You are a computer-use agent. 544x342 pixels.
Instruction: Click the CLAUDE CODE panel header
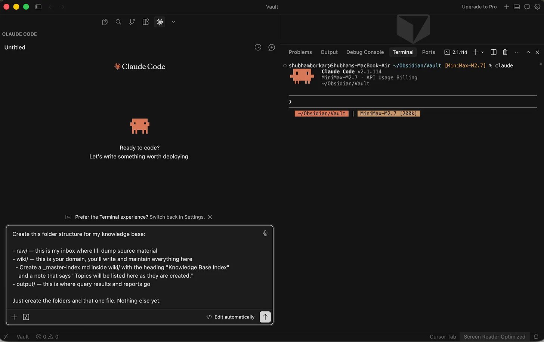click(x=19, y=34)
